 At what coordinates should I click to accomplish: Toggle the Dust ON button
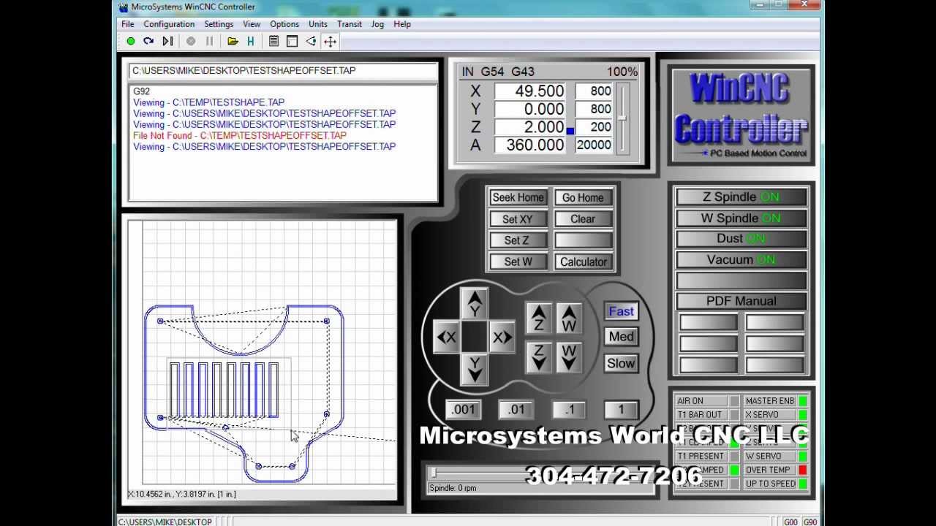[x=741, y=238]
